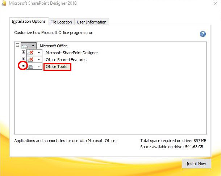Image resolution: width=221 pixels, height=176 pixels.
Task: Switch to the File Location tab
Action: 61,22
